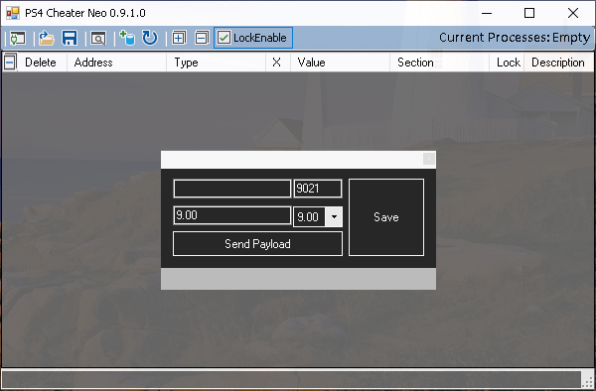Click the select-all box in the table header

[x=10, y=62]
